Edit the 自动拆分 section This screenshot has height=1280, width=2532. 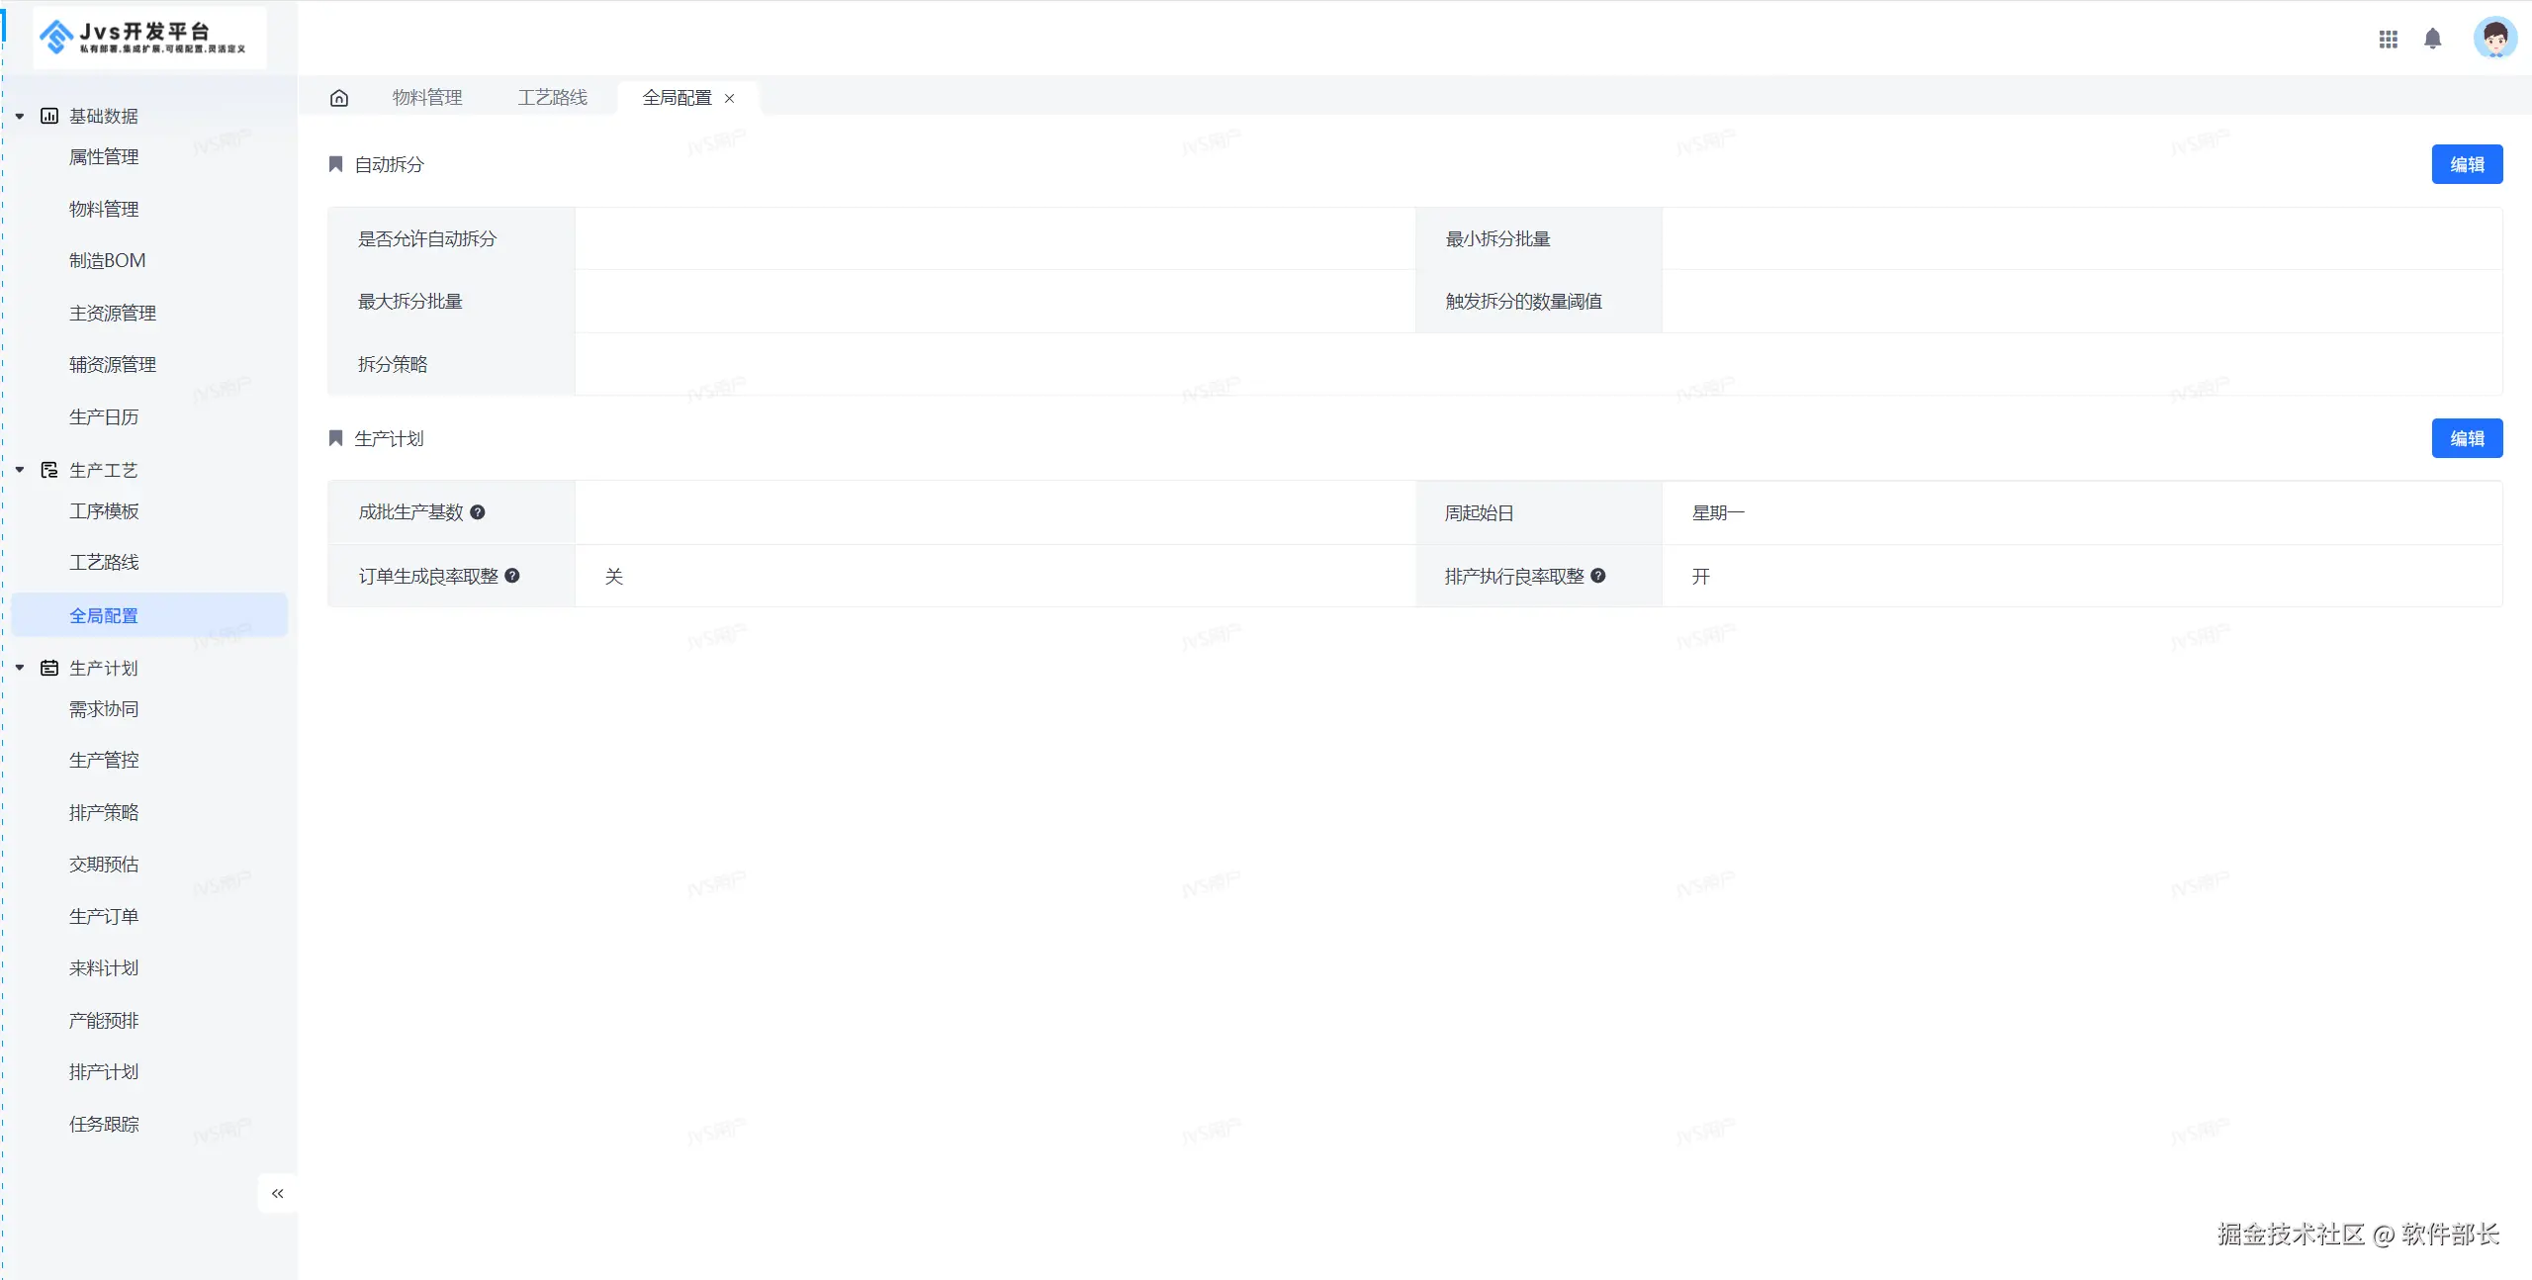click(2466, 164)
